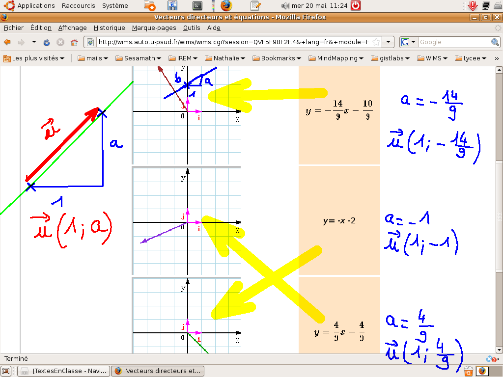Reload the current page
Screen dimensions: 503x377
pyautogui.click(x=47, y=42)
